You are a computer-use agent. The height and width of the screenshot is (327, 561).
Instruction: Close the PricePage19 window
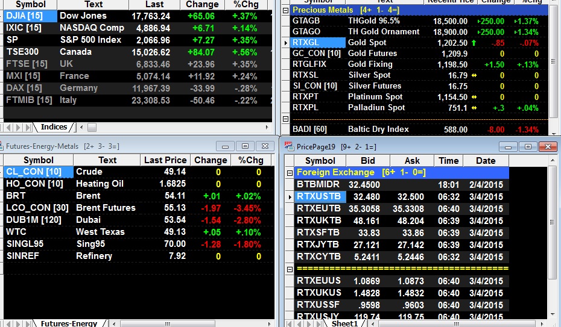tap(548, 147)
